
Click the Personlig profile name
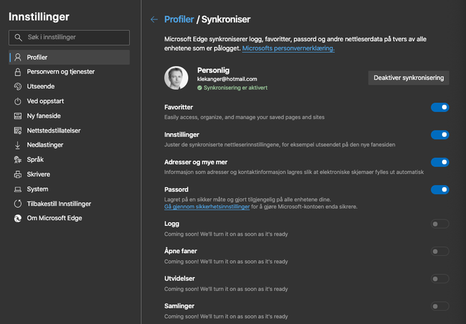(x=213, y=70)
